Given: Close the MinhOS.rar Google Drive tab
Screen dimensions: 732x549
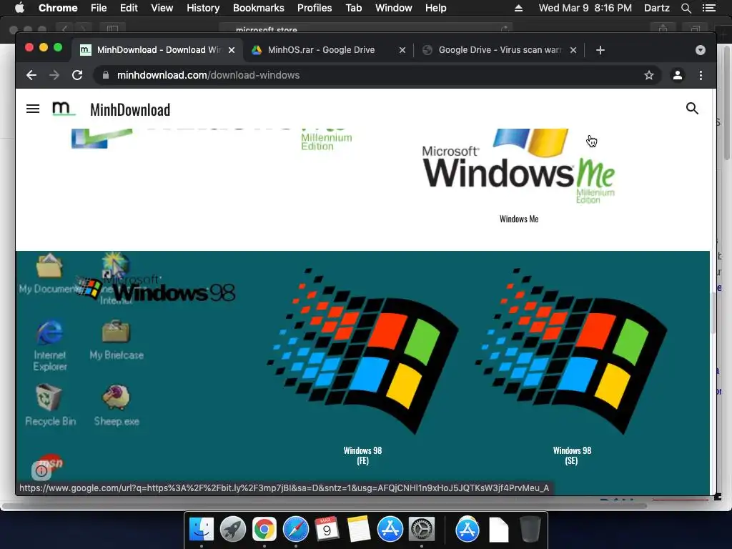Looking at the screenshot, I should tap(402, 50).
